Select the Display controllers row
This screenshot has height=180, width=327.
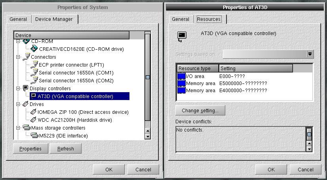pyautogui.click(x=50, y=89)
